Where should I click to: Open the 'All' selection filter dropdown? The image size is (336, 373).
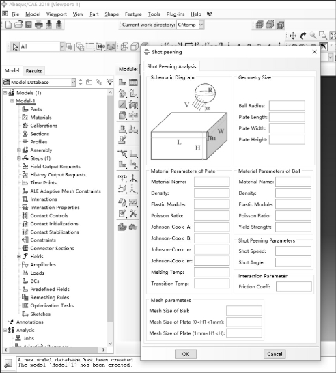coord(62,46)
